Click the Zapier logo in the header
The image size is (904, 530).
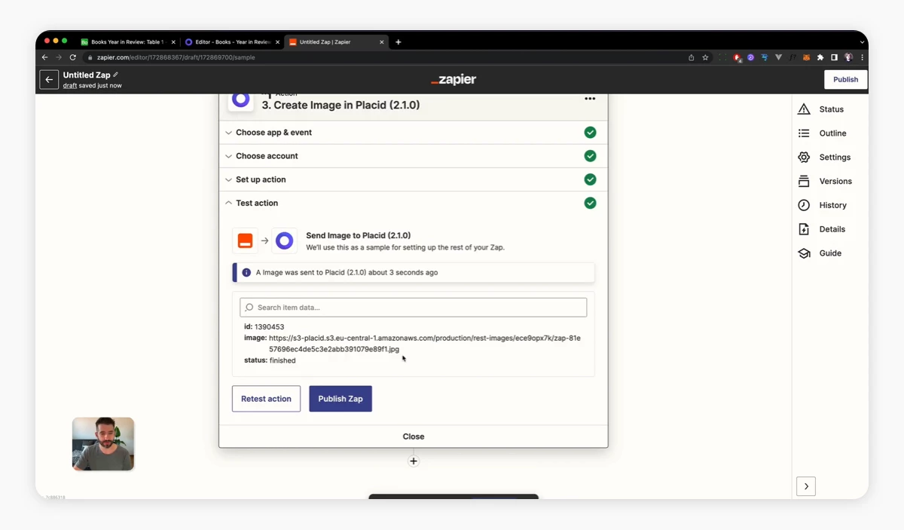[454, 79]
